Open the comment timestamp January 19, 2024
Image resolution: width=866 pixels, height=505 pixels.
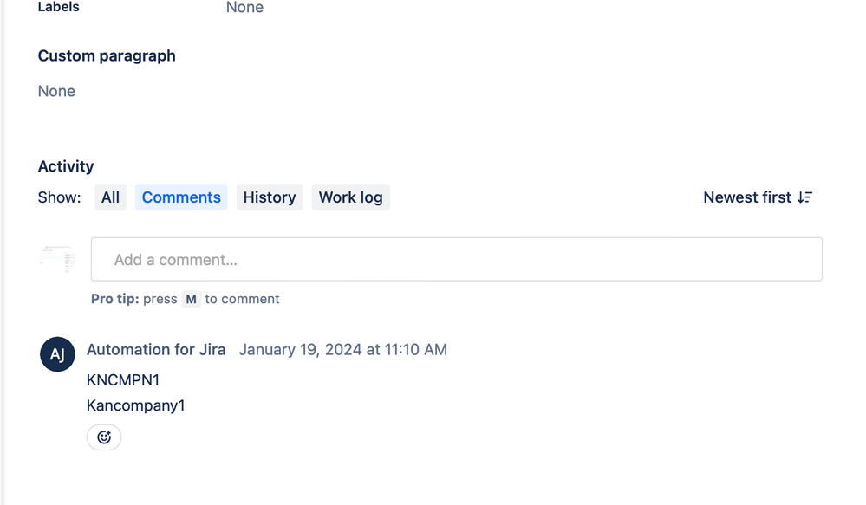(343, 350)
